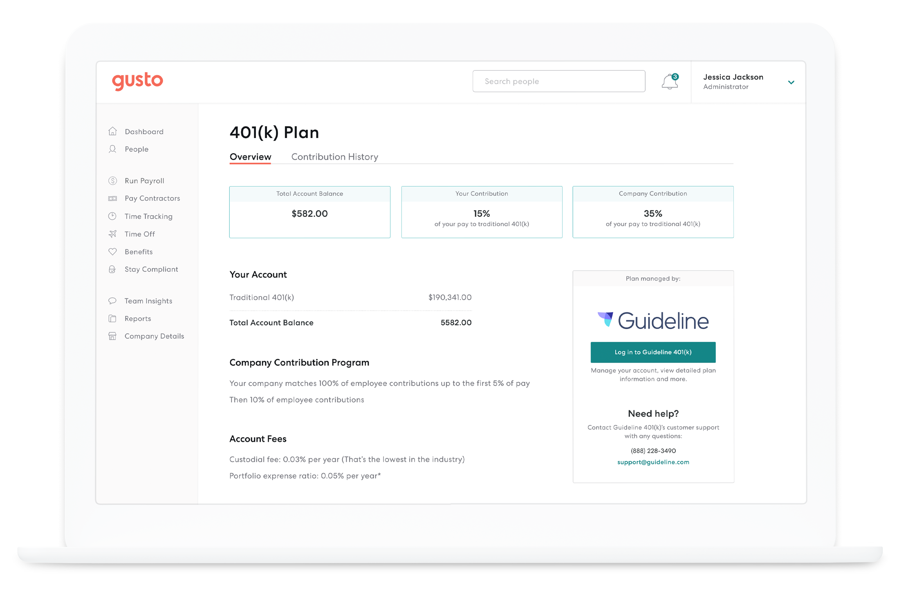Screen dimensions: 899x592
Task: Open the support@guideline.com email link
Action: [x=653, y=462]
